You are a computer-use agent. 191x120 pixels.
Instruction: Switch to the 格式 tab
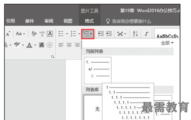click(x=89, y=21)
